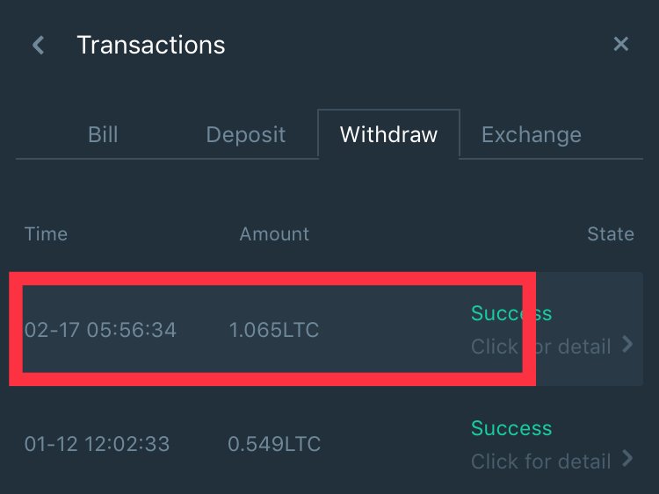Click for detail on the 1.065LTC withdrawal
Viewport: 659px width, 494px height.
pyautogui.click(x=540, y=347)
